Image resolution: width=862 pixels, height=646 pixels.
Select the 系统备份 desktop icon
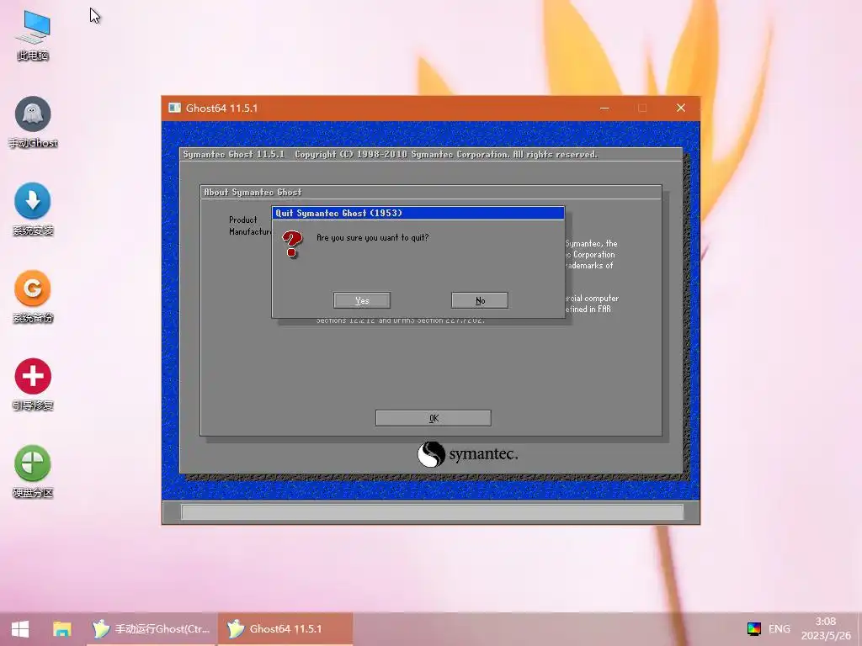click(33, 297)
